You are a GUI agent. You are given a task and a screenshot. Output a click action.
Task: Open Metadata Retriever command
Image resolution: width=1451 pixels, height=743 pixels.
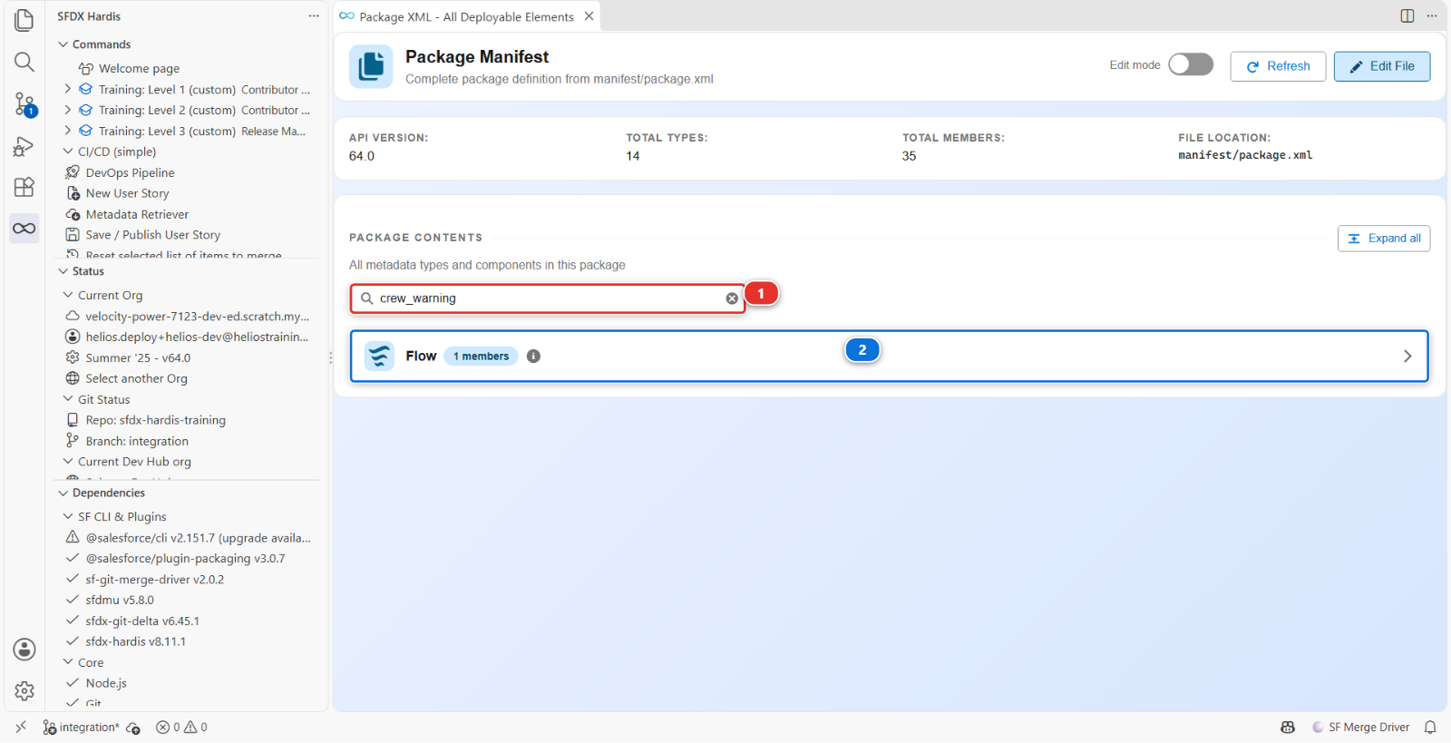tap(137, 215)
